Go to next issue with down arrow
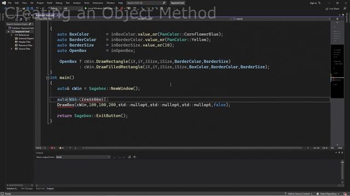Viewport: 350px width, 196px height. tap(75, 148)
